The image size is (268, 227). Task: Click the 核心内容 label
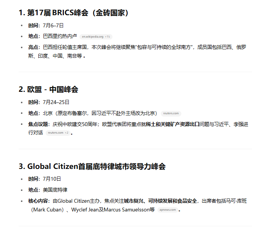[38, 201]
